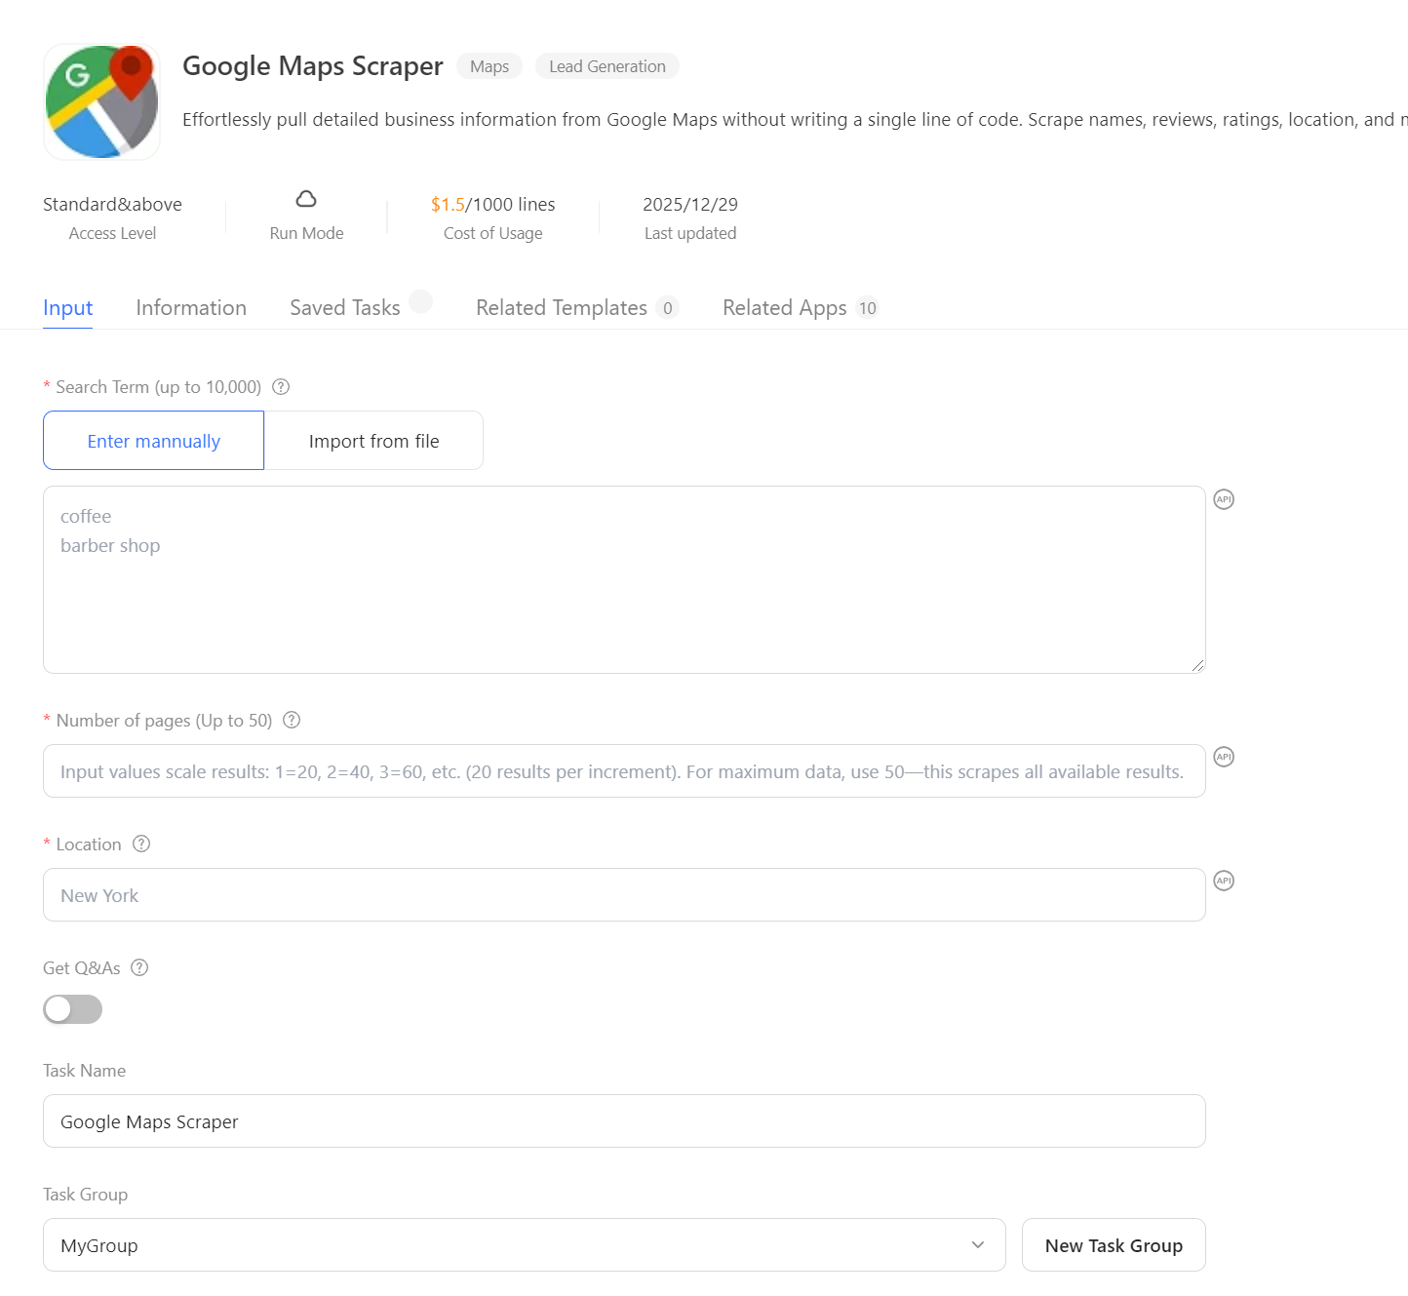Screen dimensions: 1408x1296
Task: Select the Enter manually option
Action: pyautogui.click(x=152, y=440)
